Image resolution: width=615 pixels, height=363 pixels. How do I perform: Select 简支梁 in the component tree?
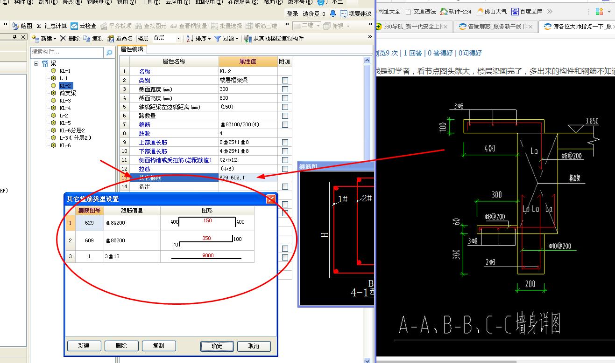pyautogui.click(x=68, y=93)
